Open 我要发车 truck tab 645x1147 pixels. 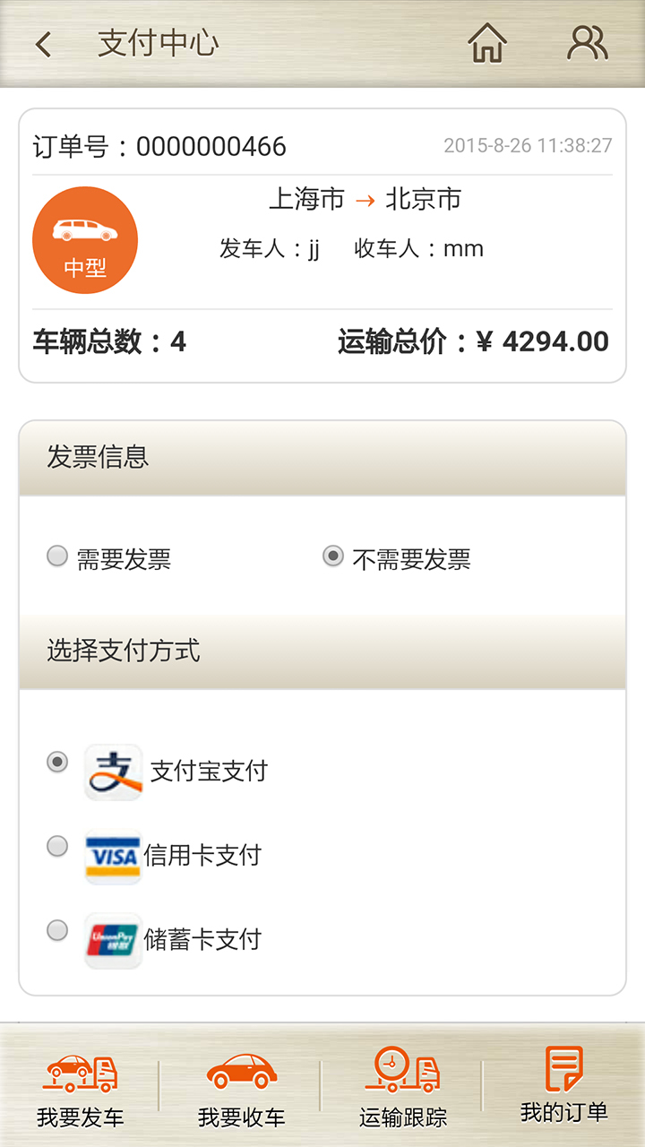click(81, 1088)
